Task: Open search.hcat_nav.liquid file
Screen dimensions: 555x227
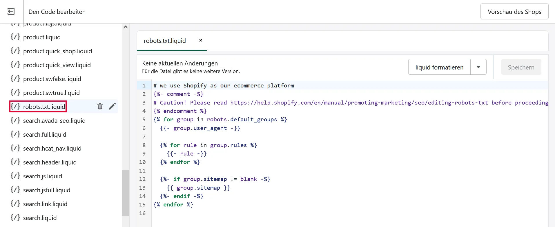Action: (x=52, y=149)
